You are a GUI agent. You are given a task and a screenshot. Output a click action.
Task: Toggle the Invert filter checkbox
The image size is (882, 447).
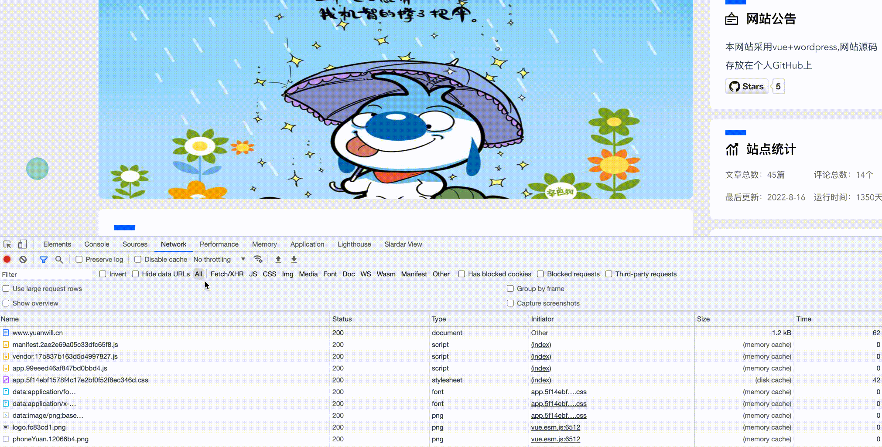103,274
